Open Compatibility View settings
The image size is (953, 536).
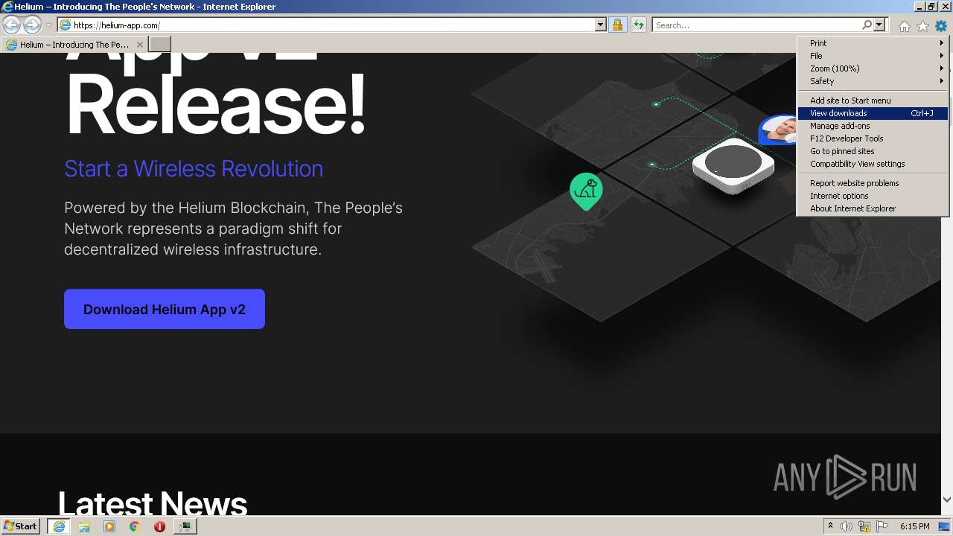(x=873, y=164)
